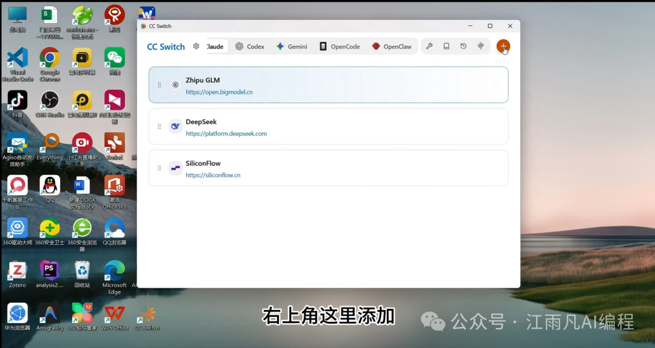Select the analysis2 PhpStorm desktop icon

click(x=50, y=274)
